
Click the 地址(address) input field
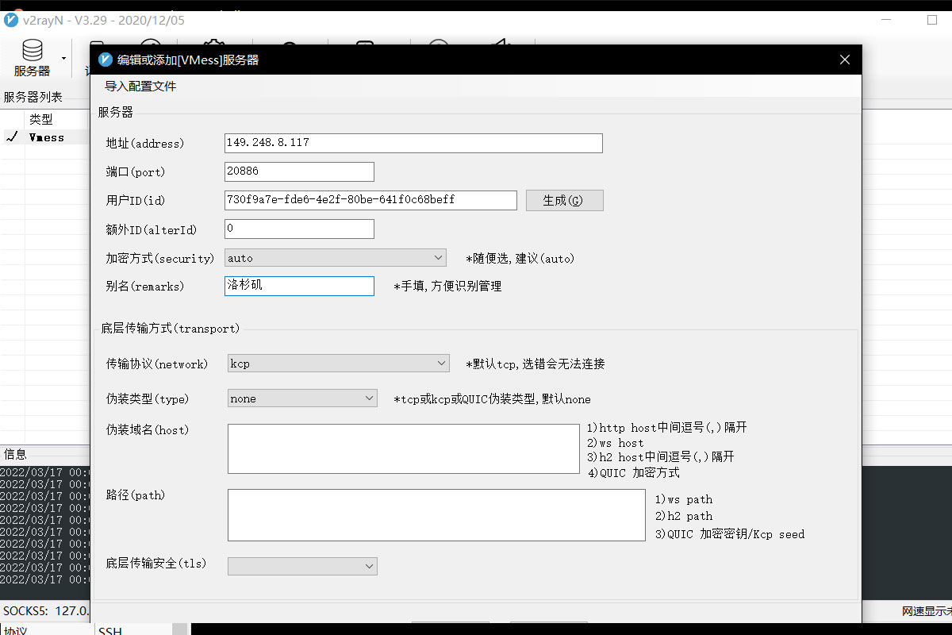[x=413, y=143]
